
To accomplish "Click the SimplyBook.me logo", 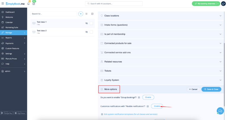I will click(x=15, y=4).
